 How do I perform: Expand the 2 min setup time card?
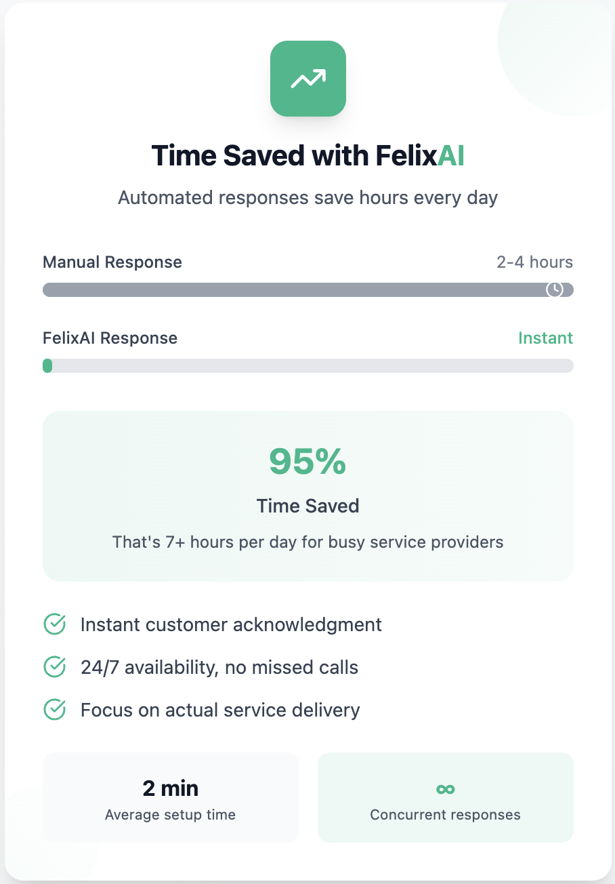pyautogui.click(x=170, y=797)
